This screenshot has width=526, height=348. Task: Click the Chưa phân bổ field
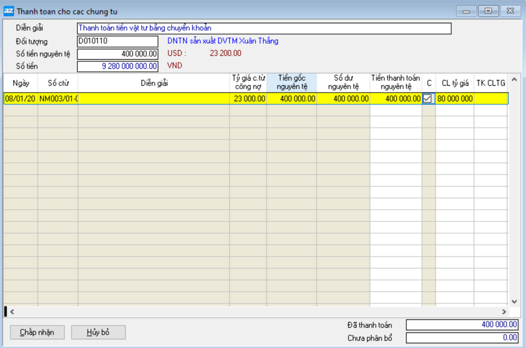click(x=462, y=338)
